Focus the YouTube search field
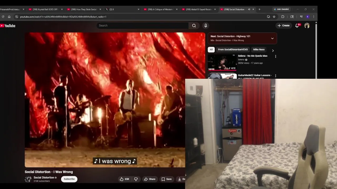This screenshot has width=337, height=189. (x=142, y=25)
